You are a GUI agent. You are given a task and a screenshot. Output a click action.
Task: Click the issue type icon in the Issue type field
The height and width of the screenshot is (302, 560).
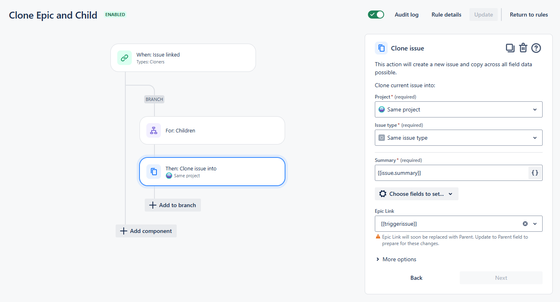[382, 138]
